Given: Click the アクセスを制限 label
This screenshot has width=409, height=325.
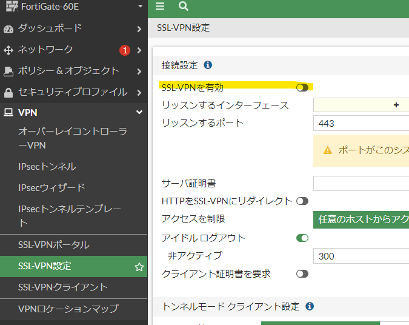Looking at the screenshot, I should pyautogui.click(x=193, y=219).
